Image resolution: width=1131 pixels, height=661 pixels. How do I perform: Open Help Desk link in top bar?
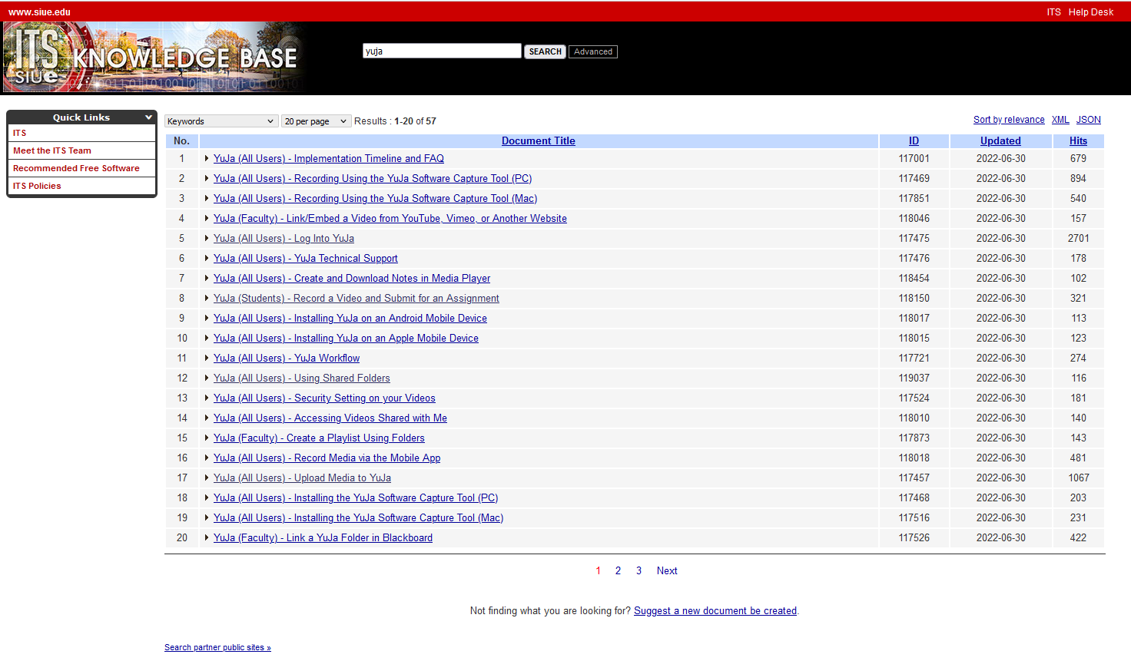[1090, 12]
